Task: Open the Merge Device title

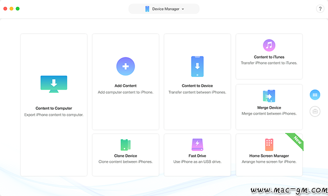Action: coord(269,107)
